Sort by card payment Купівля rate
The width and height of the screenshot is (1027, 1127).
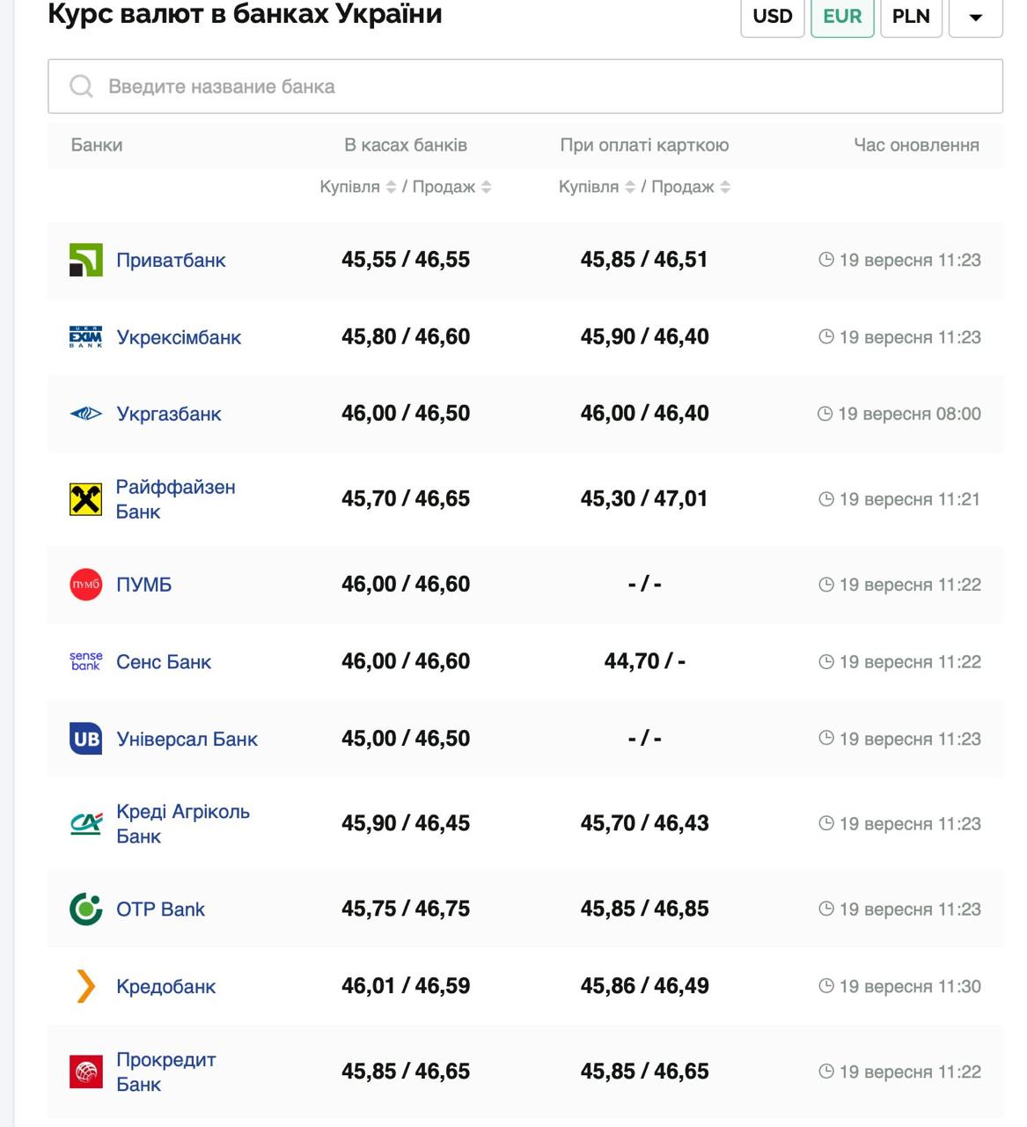pos(630,187)
